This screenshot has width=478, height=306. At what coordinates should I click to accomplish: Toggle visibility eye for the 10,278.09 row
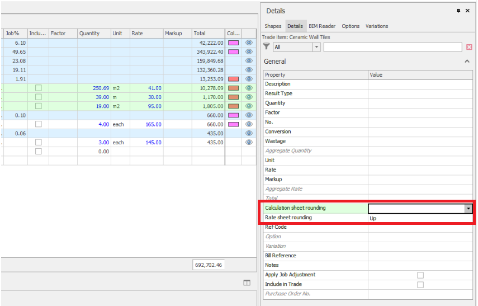(249, 88)
